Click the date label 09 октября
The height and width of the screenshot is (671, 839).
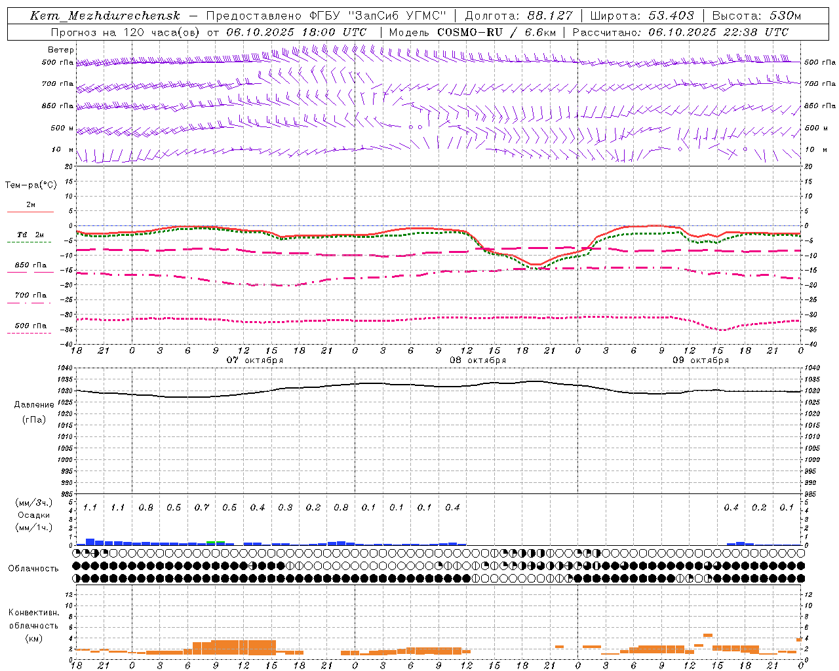(x=701, y=360)
